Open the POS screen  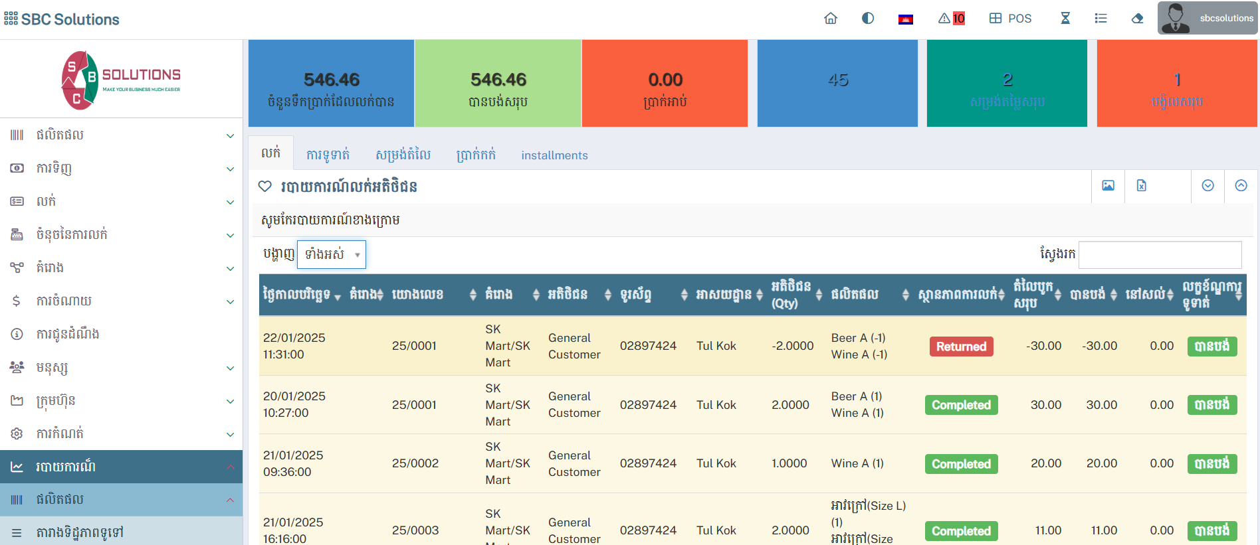(1010, 19)
